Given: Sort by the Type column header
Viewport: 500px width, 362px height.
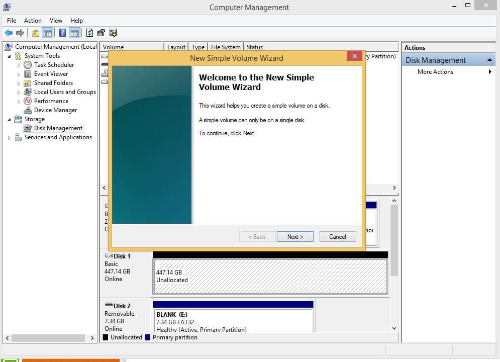Looking at the screenshot, I should pos(198,47).
